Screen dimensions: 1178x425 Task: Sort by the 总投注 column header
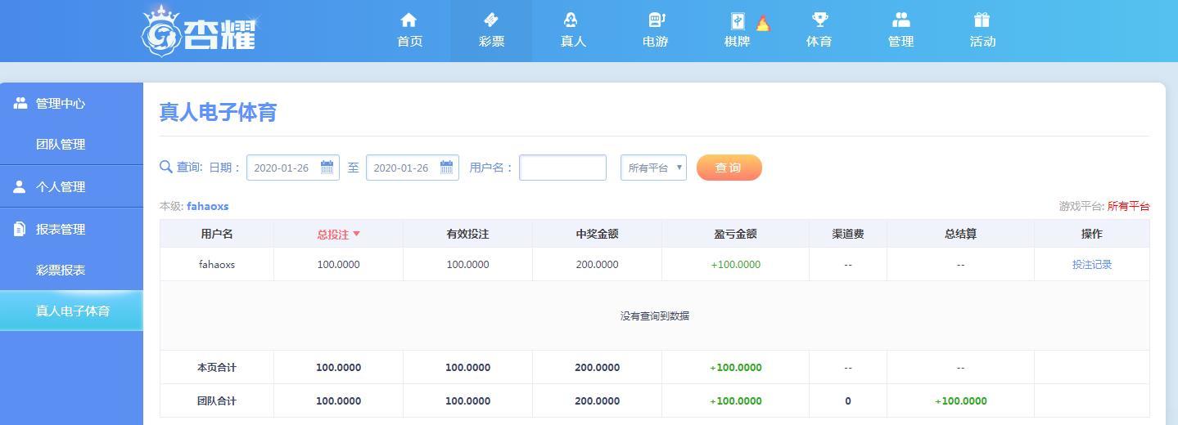click(x=338, y=234)
